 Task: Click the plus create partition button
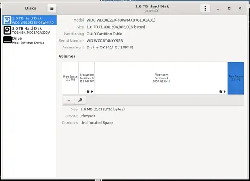pyautogui.click(x=69, y=100)
